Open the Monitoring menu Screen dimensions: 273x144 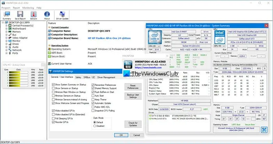[x=28, y=8]
